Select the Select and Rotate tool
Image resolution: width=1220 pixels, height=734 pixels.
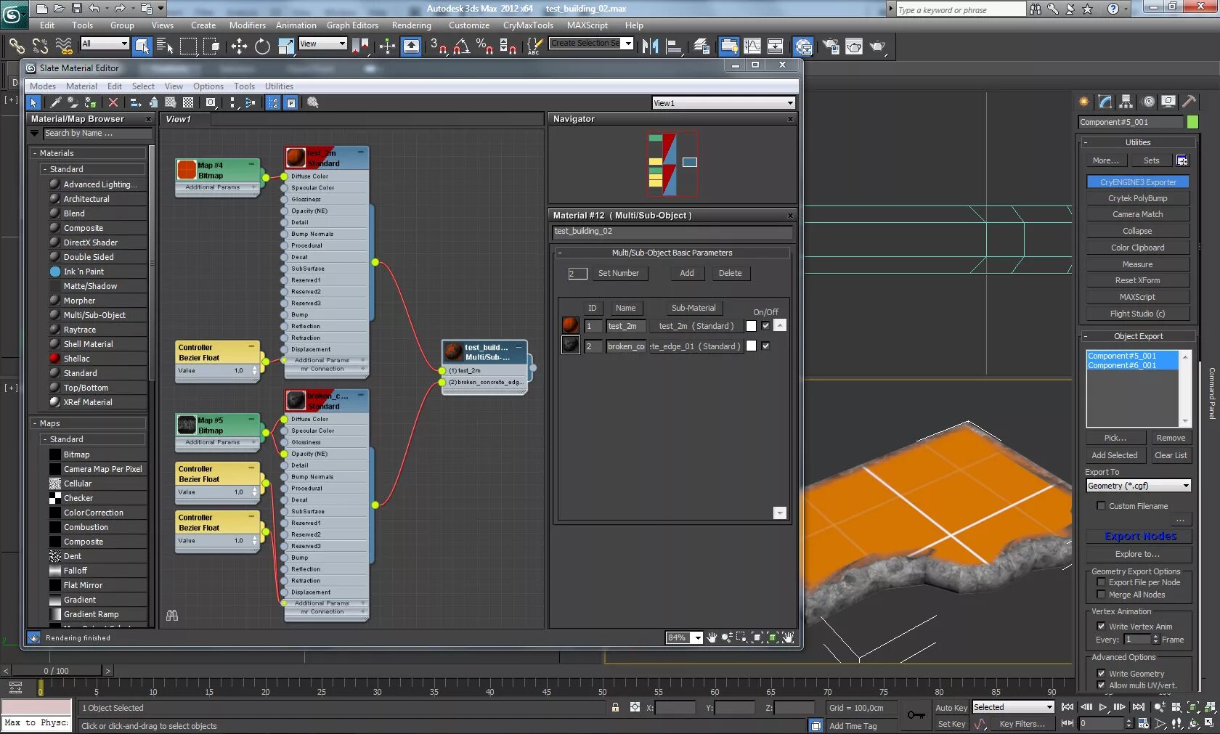point(262,46)
